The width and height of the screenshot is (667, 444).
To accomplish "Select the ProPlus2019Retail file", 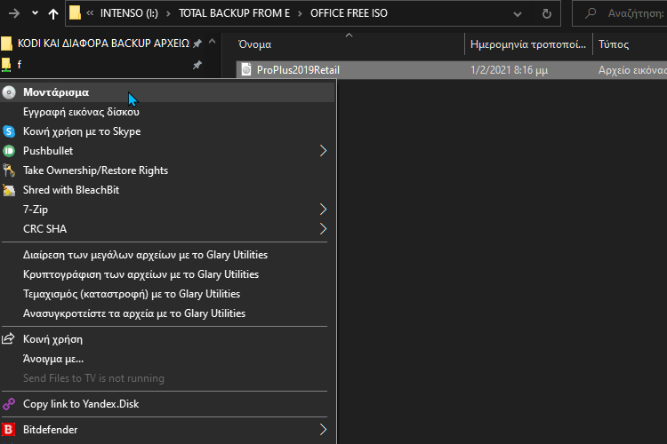I will click(298, 70).
